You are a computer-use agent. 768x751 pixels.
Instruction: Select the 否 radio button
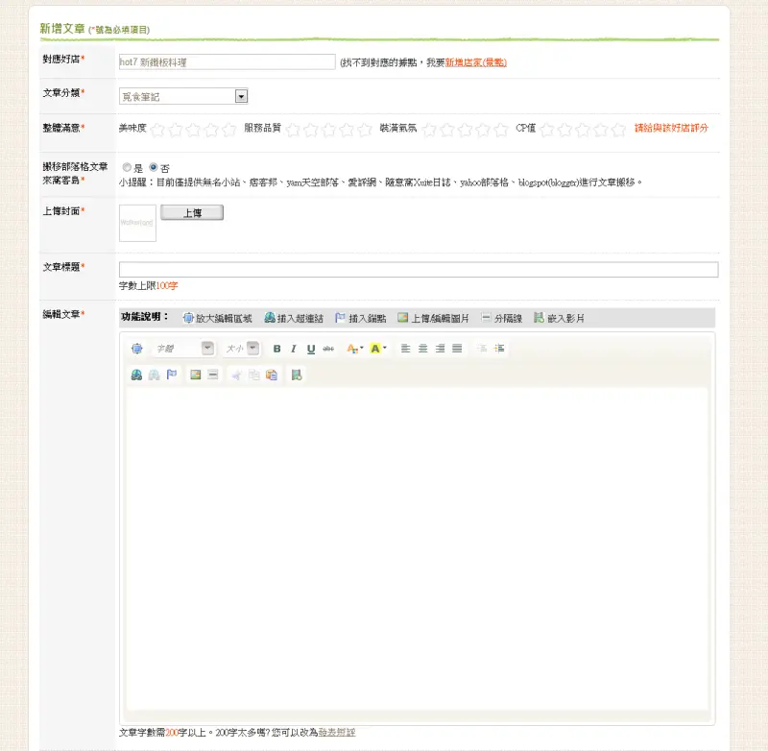click(154, 167)
